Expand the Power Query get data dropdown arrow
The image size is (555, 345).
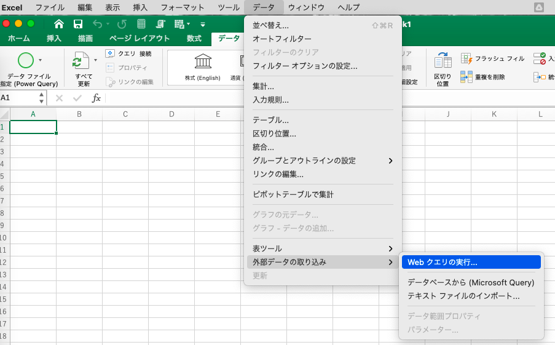click(41, 60)
